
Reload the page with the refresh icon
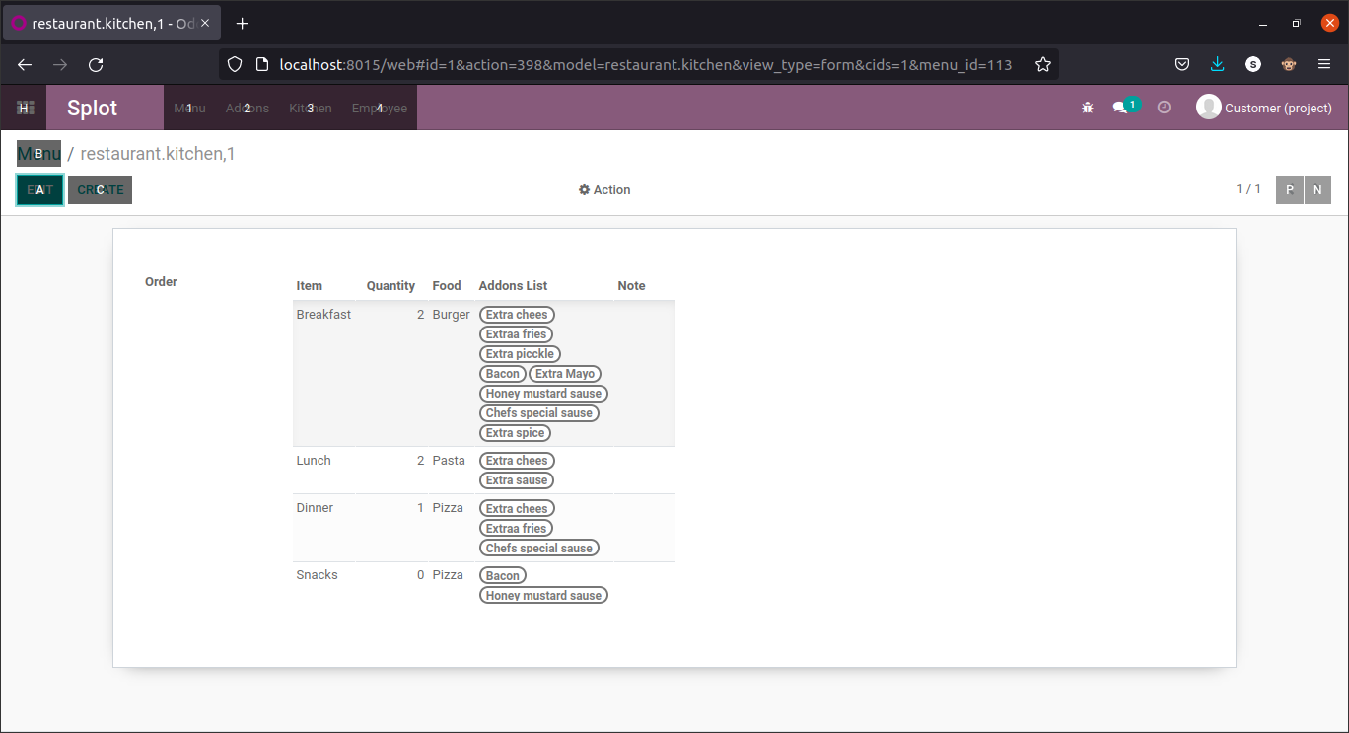96,64
